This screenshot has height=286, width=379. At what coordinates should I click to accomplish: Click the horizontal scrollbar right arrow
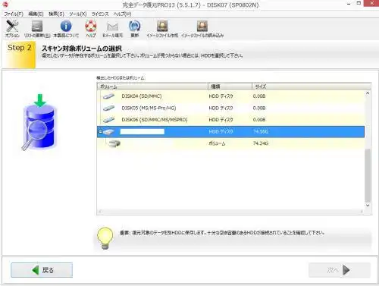pyautogui.click(x=362, y=212)
